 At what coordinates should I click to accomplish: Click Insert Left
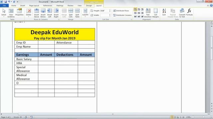[50, 13]
